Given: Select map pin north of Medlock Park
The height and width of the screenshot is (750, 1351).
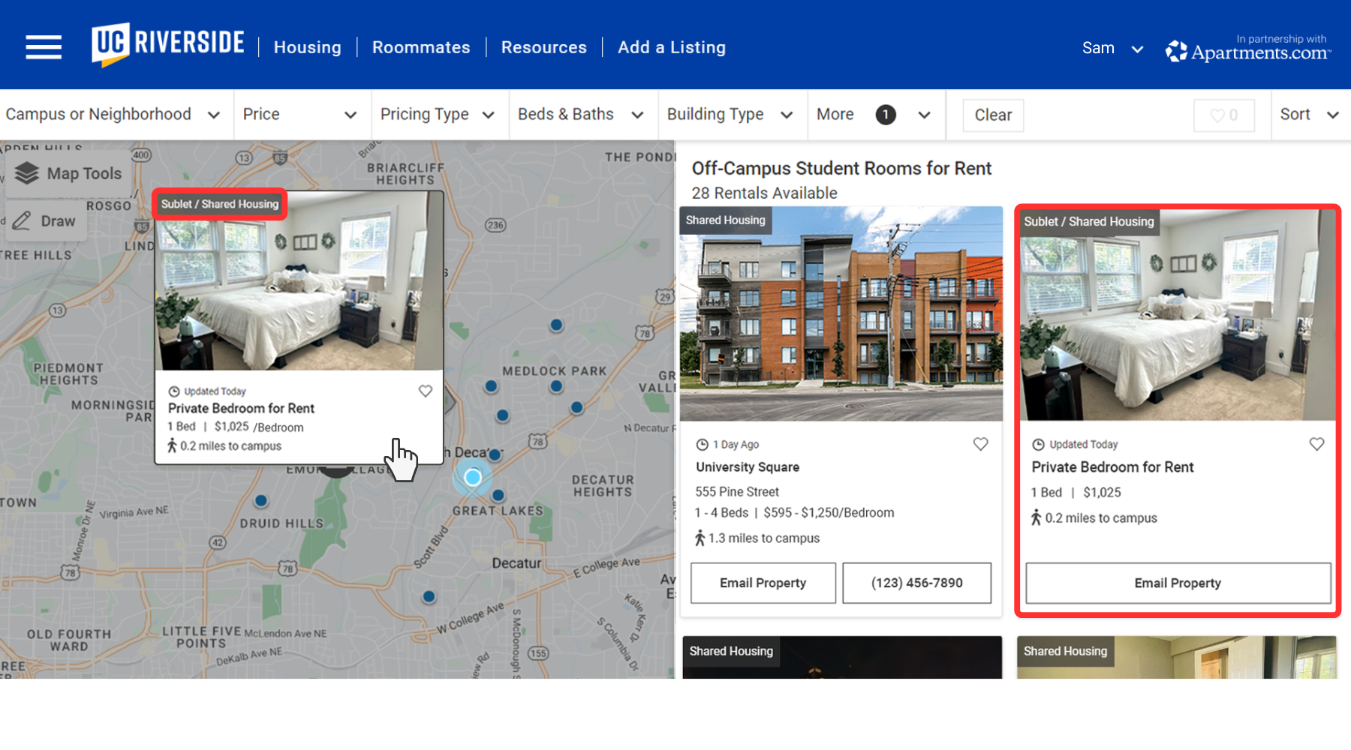Looking at the screenshot, I should (x=556, y=325).
